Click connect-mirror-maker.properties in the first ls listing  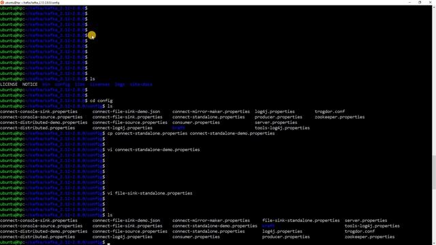[211, 112]
